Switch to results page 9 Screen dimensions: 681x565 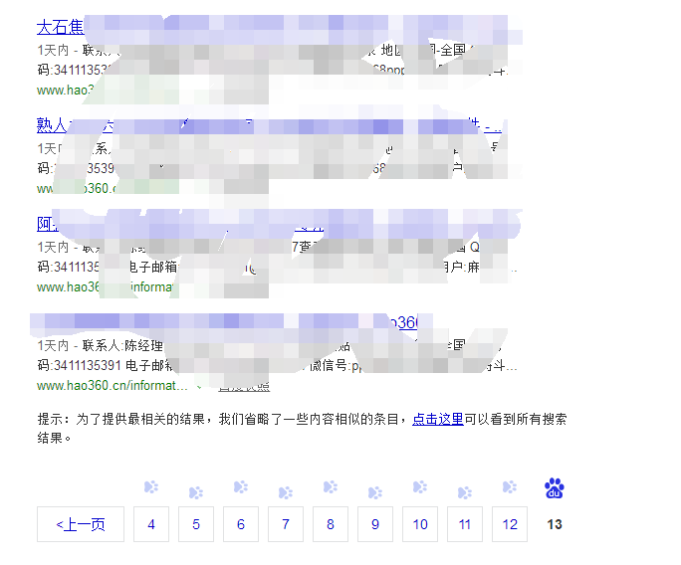[374, 524]
